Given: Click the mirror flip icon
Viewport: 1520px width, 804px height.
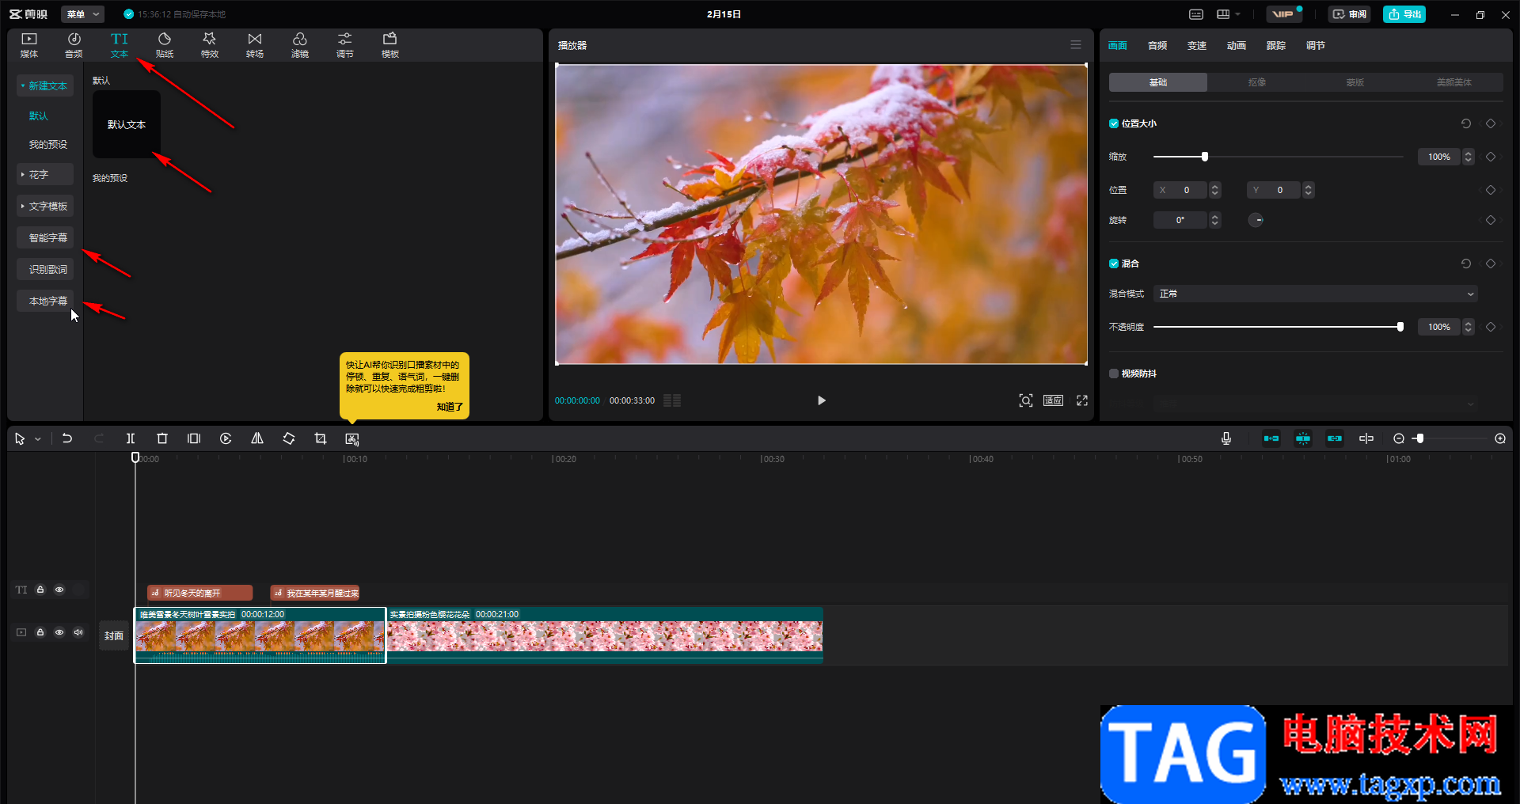Looking at the screenshot, I should pos(257,438).
